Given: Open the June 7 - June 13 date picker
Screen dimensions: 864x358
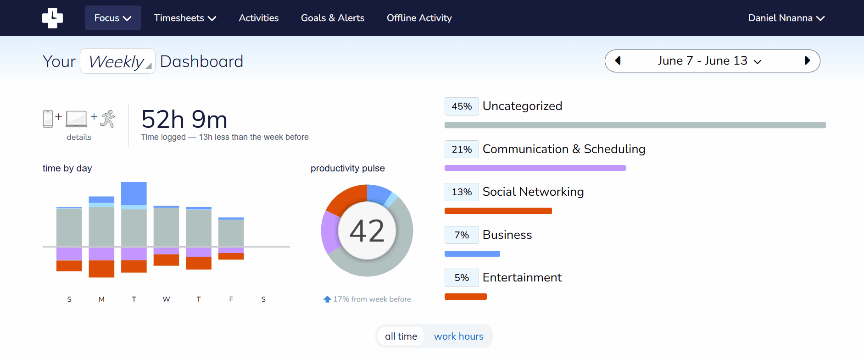Looking at the screenshot, I should pos(710,61).
